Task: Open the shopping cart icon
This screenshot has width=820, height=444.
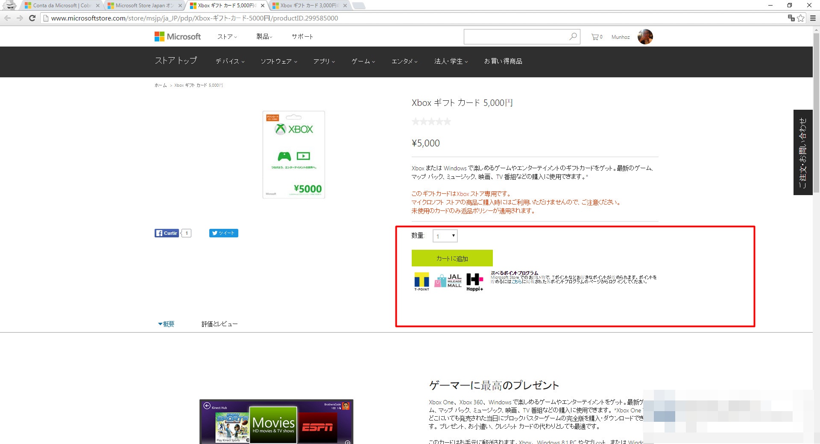Action: point(597,37)
